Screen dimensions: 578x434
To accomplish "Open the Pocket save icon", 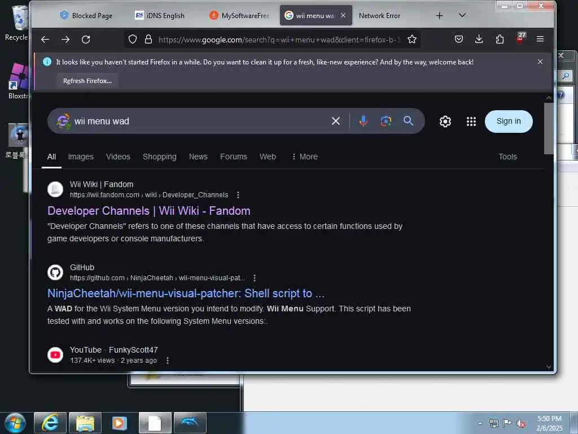I will coord(458,39).
